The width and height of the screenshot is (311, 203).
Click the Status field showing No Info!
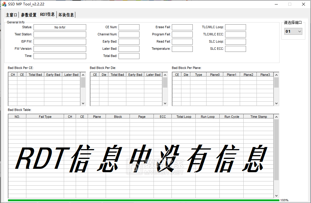(x=60, y=27)
